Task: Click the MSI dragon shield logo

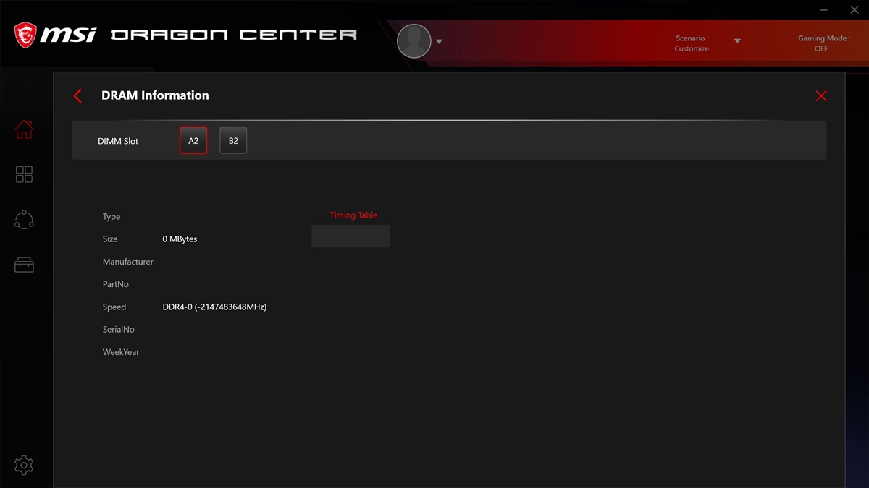Action: pyautogui.click(x=25, y=34)
